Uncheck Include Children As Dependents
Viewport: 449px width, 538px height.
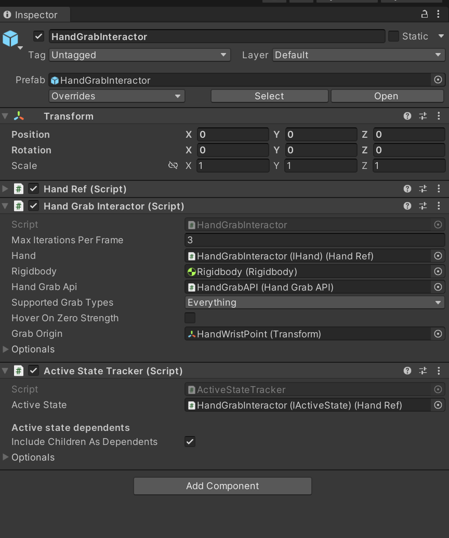(190, 442)
